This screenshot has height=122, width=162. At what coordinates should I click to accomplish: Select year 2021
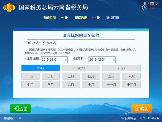point(121,68)
